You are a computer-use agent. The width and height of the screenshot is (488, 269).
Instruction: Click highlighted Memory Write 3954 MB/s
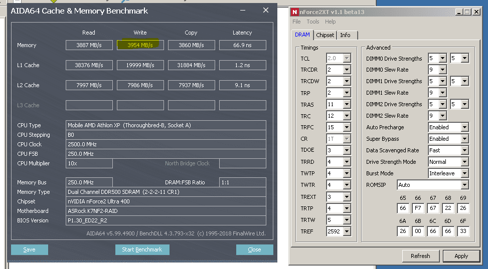[x=140, y=45]
